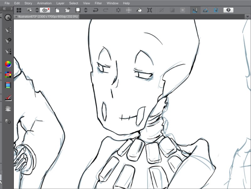
Task: Collapse the palette dock with double-left arrows
Action: tap(4, 9)
